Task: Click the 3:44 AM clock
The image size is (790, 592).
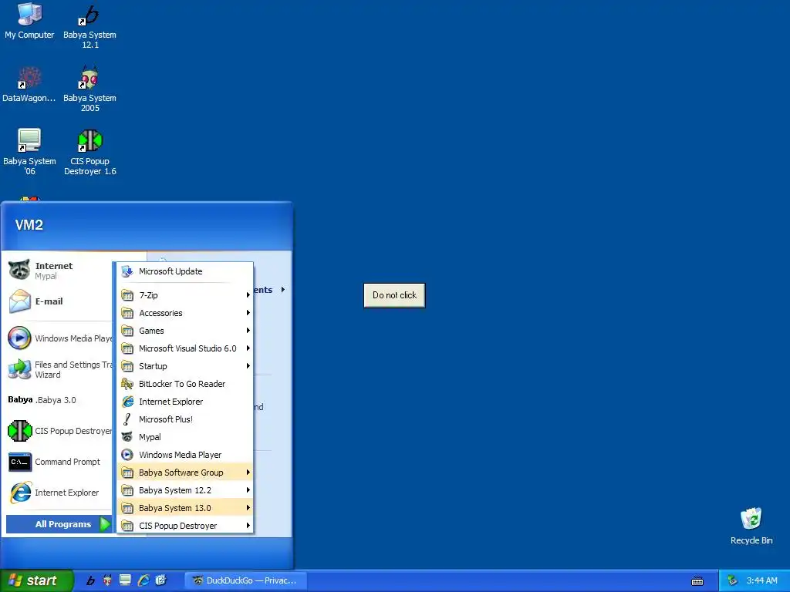Action: (x=761, y=581)
